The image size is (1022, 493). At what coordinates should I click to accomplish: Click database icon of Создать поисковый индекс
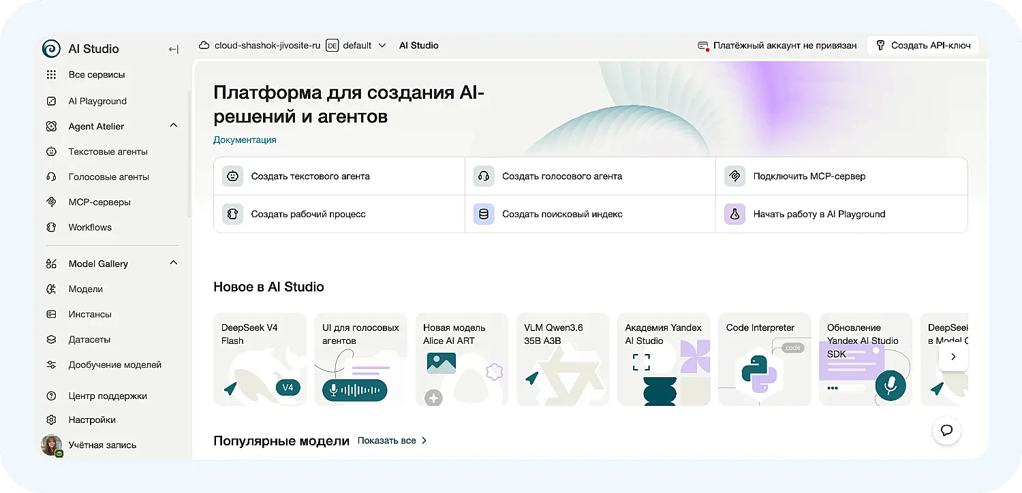(484, 214)
